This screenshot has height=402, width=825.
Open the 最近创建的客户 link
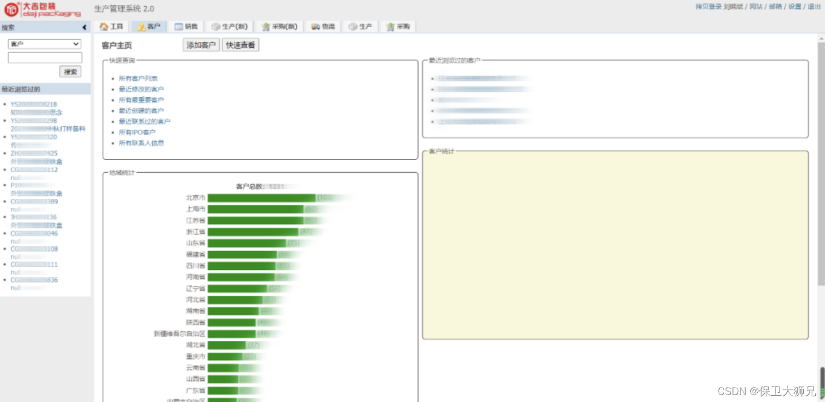pyautogui.click(x=141, y=111)
